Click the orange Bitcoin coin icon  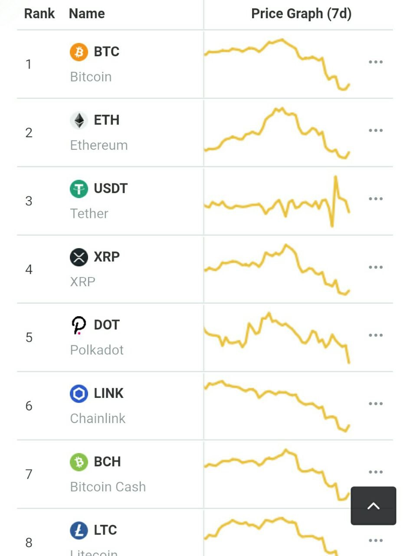79,52
